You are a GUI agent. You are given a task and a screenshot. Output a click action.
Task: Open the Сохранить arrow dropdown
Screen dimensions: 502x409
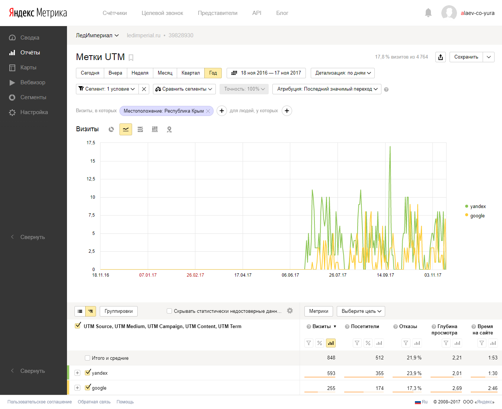pos(489,57)
